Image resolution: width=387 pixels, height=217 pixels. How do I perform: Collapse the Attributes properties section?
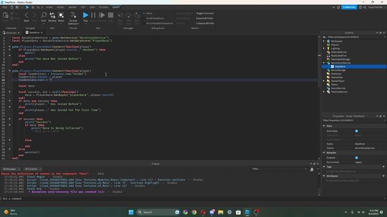324,176
